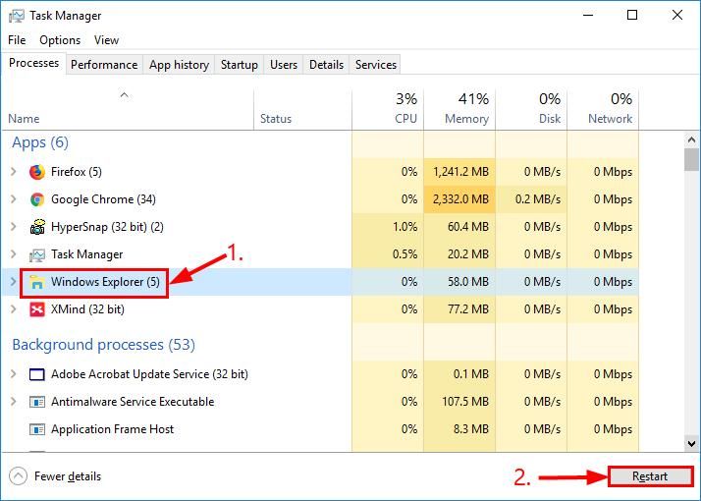Image resolution: width=701 pixels, height=501 pixels.
Task: Select the Windows Explorer folder icon
Action: click(x=37, y=282)
